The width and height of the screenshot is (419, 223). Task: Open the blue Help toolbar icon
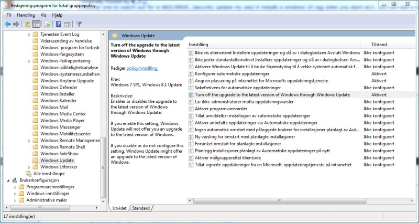pyautogui.click(x=59, y=24)
